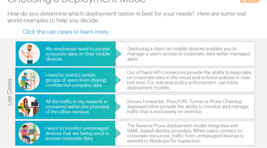Click the orange ACADEMY logo text
267x148 pixels.
pos(250,2)
